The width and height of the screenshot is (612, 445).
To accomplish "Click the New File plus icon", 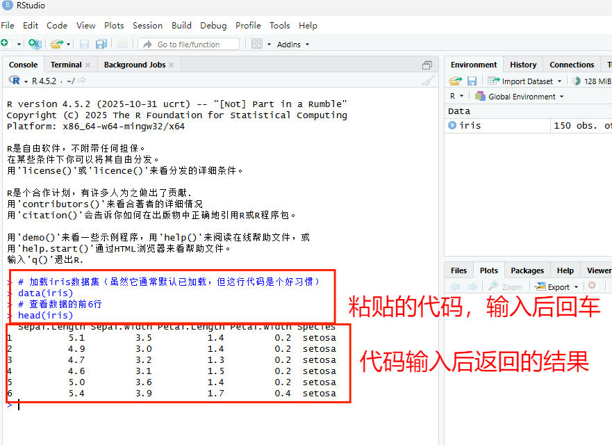I will [x=5, y=43].
